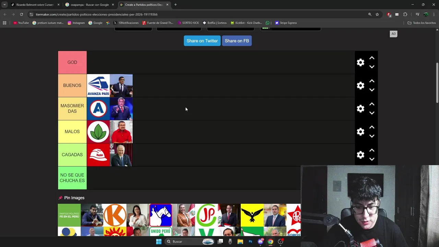Viewport: 439px width, 247px height.
Task: Bookmark this page with the star
Action: click(x=377, y=14)
